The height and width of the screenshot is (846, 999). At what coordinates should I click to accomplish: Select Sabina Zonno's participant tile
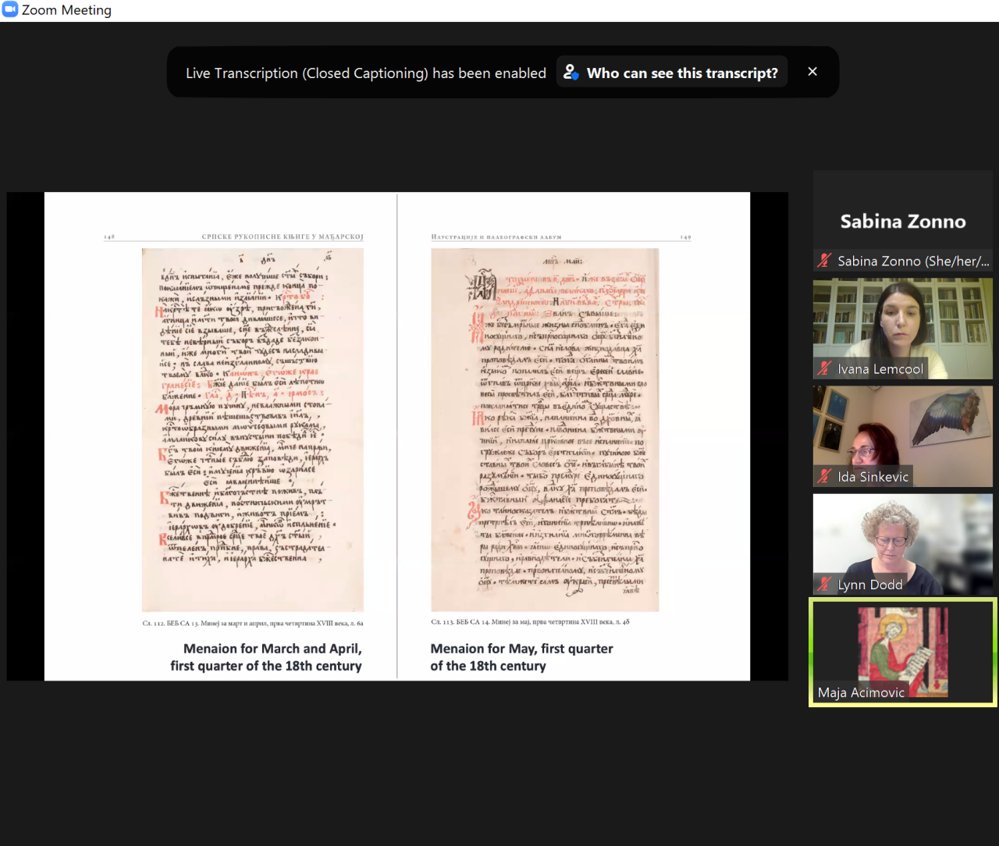pyautogui.click(x=903, y=221)
